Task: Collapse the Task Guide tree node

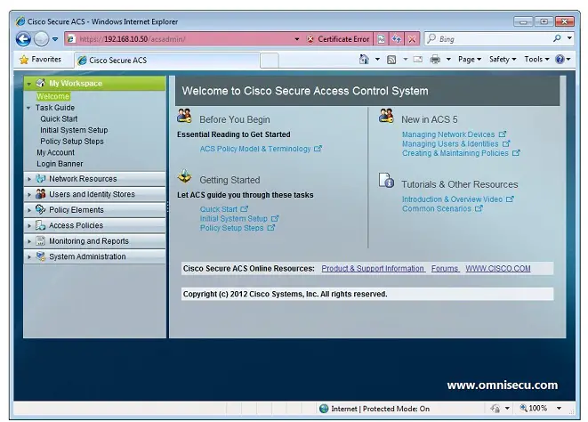Action: pyautogui.click(x=28, y=108)
